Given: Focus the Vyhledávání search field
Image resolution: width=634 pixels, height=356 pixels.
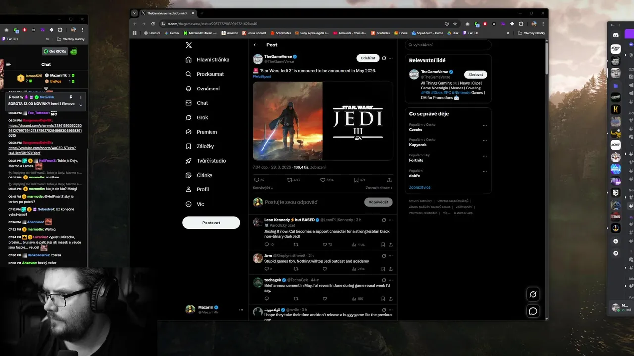Looking at the screenshot, I should (x=448, y=45).
